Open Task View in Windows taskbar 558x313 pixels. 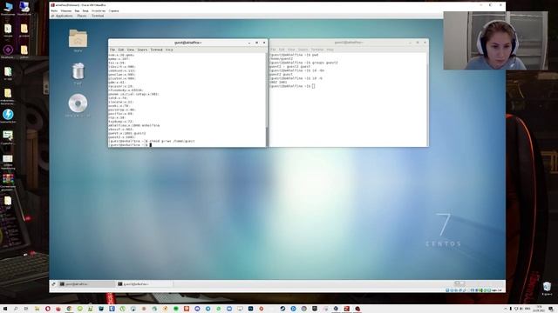pos(26,309)
